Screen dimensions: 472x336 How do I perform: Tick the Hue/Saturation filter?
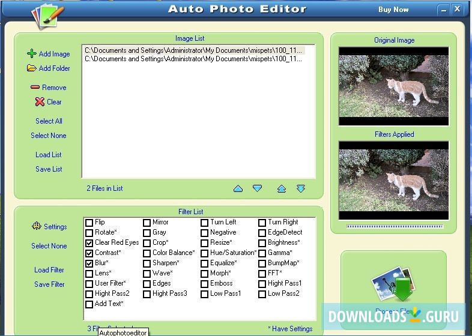(x=204, y=253)
